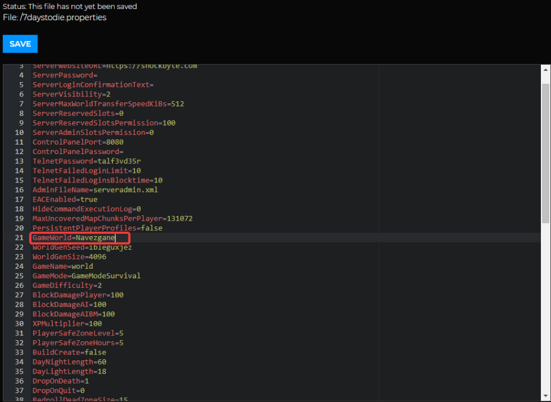This screenshot has width=551, height=402.
Task: Click the WorldGenSeed=ibleguxjez line
Action: tap(82, 247)
